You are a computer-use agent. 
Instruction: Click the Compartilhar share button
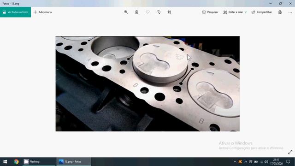pyautogui.click(x=262, y=12)
